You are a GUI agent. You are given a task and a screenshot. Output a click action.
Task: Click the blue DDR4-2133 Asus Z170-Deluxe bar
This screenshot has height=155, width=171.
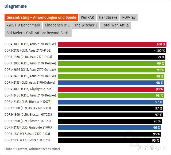[x=111, y=83]
